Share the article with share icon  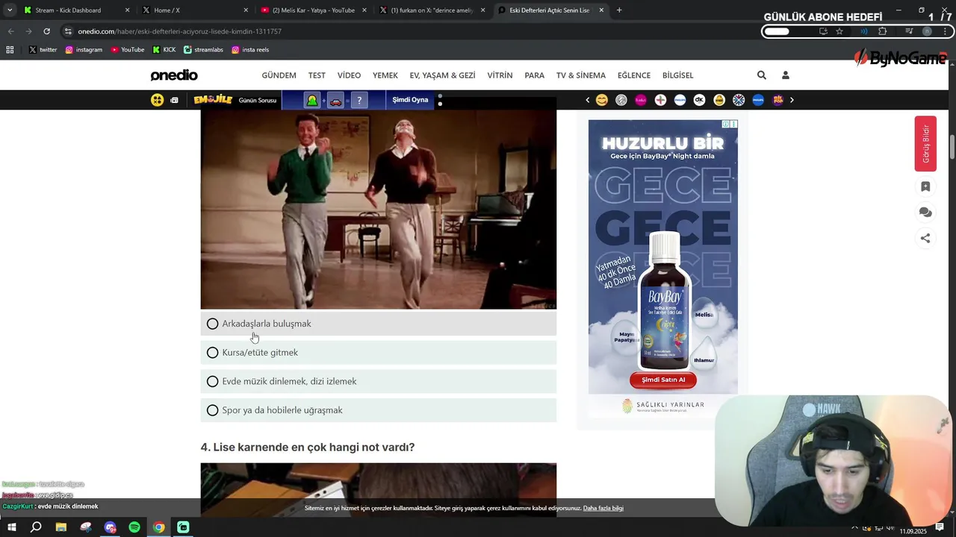pos(925,238)
